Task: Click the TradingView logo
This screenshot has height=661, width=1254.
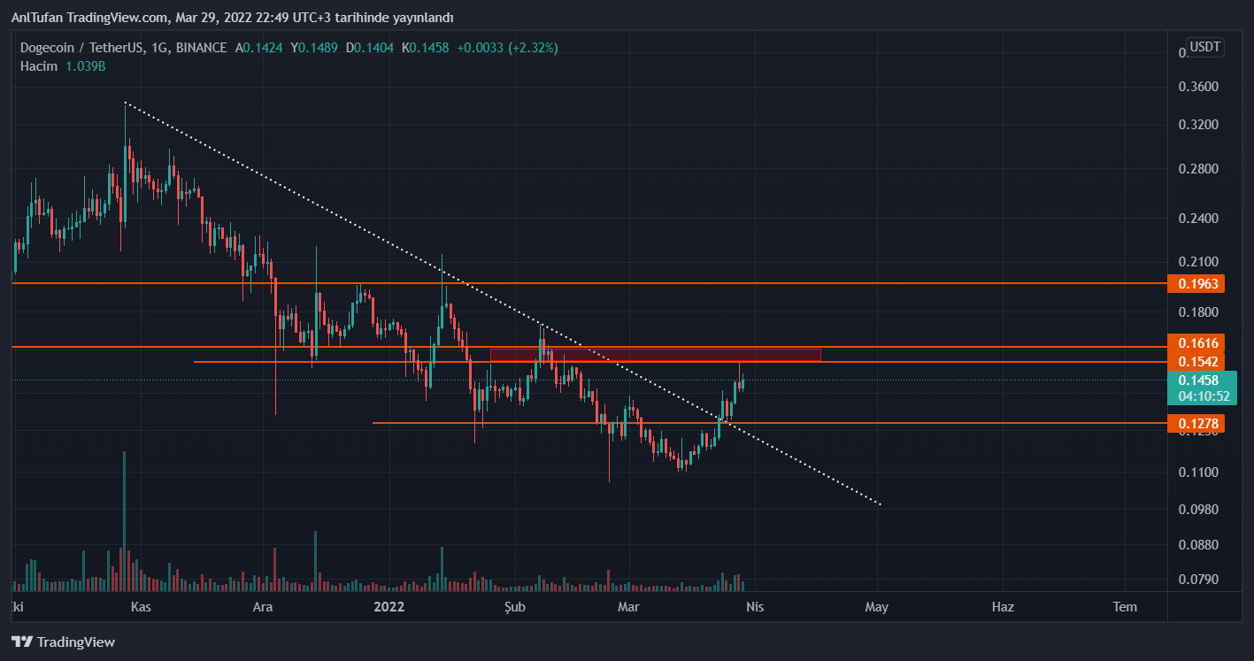Action: 63,642
